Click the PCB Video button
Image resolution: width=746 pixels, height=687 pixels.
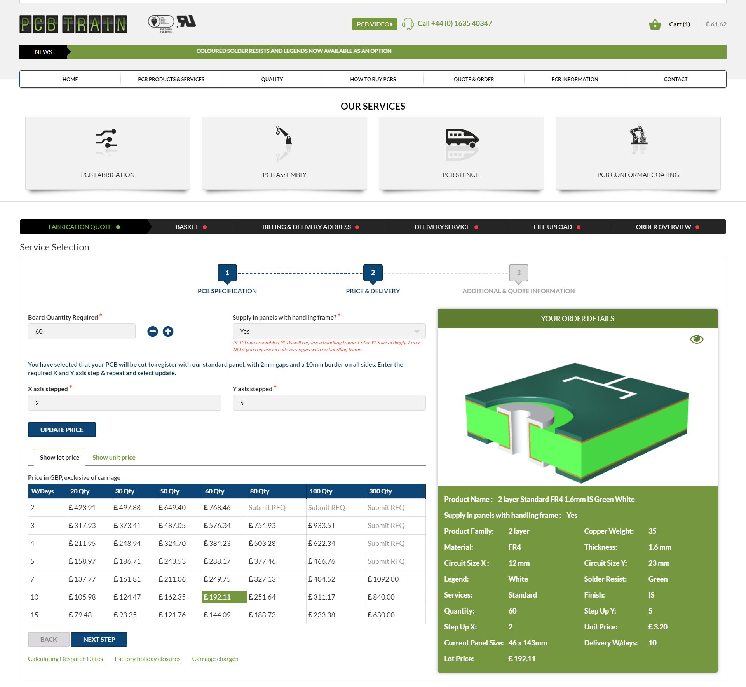coord(375,24)
